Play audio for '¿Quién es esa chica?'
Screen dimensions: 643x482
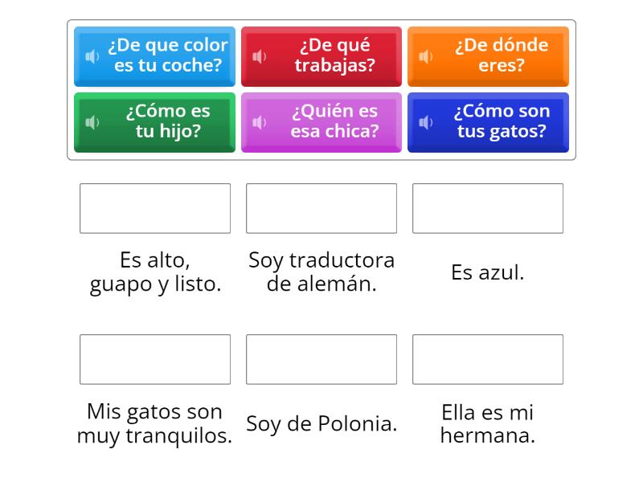pos(259,122)
